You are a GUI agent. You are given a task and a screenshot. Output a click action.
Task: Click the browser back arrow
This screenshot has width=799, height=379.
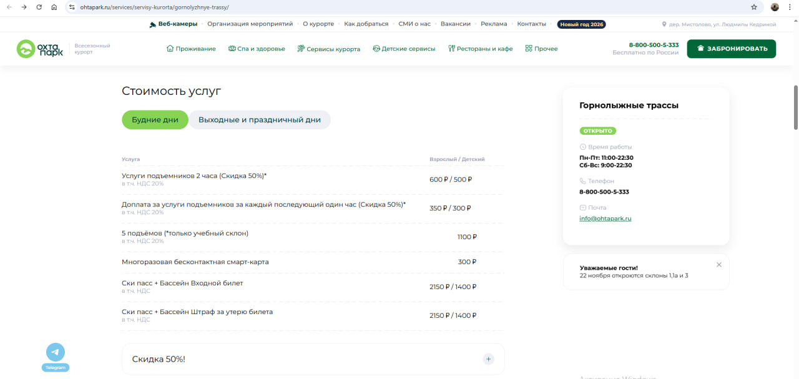point(9,7)
